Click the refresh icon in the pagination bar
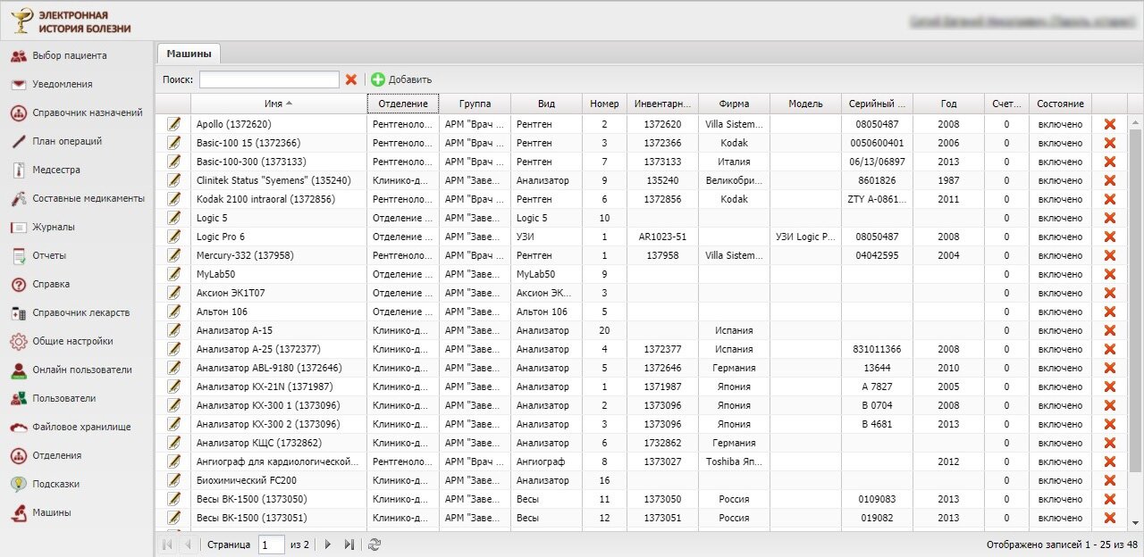 click(374, 545)
